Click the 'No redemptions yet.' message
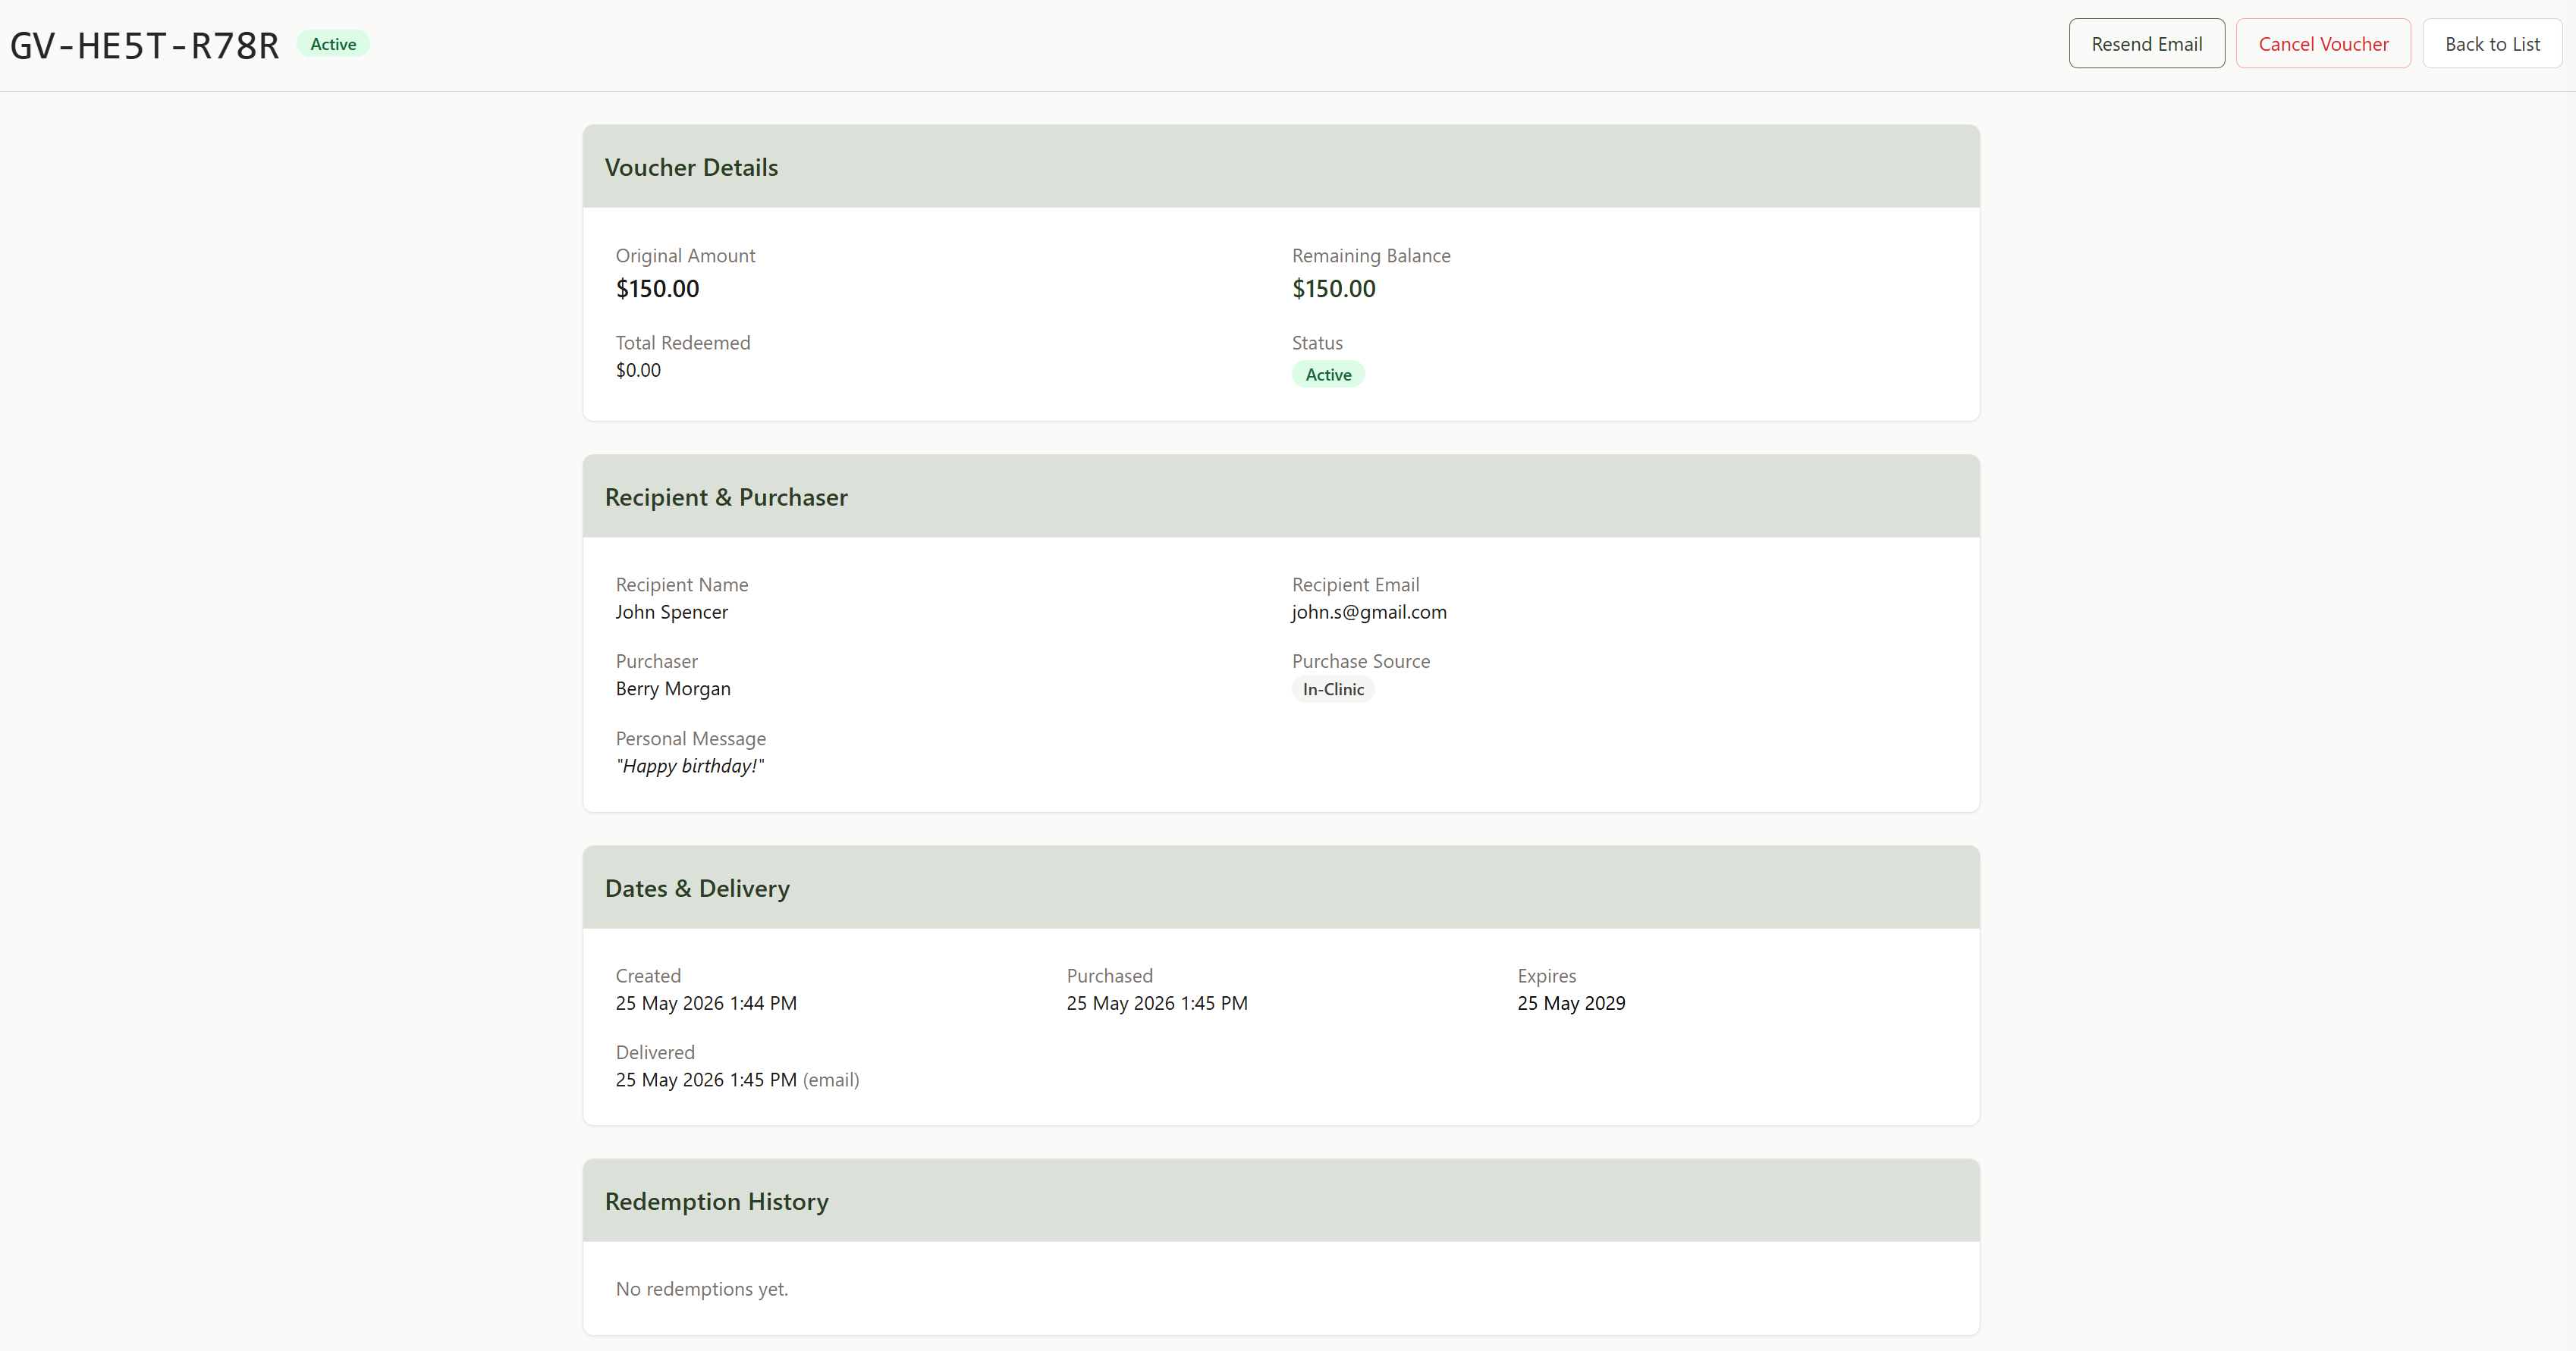 pyautogui.click(x=701, y=1288)
